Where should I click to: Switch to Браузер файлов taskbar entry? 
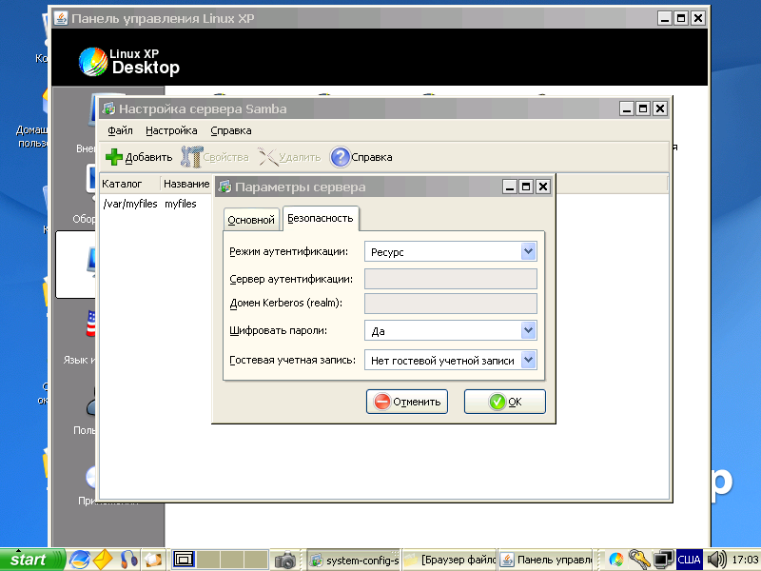449,561
